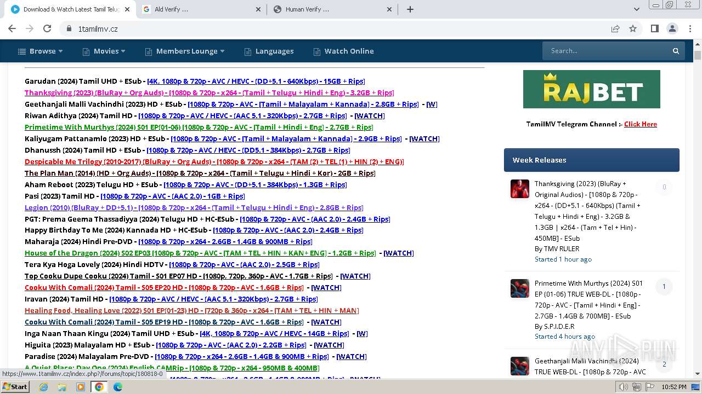Open the browser side panel icon
The width and height of the screenshot is (702, 394).
(654, 28)
